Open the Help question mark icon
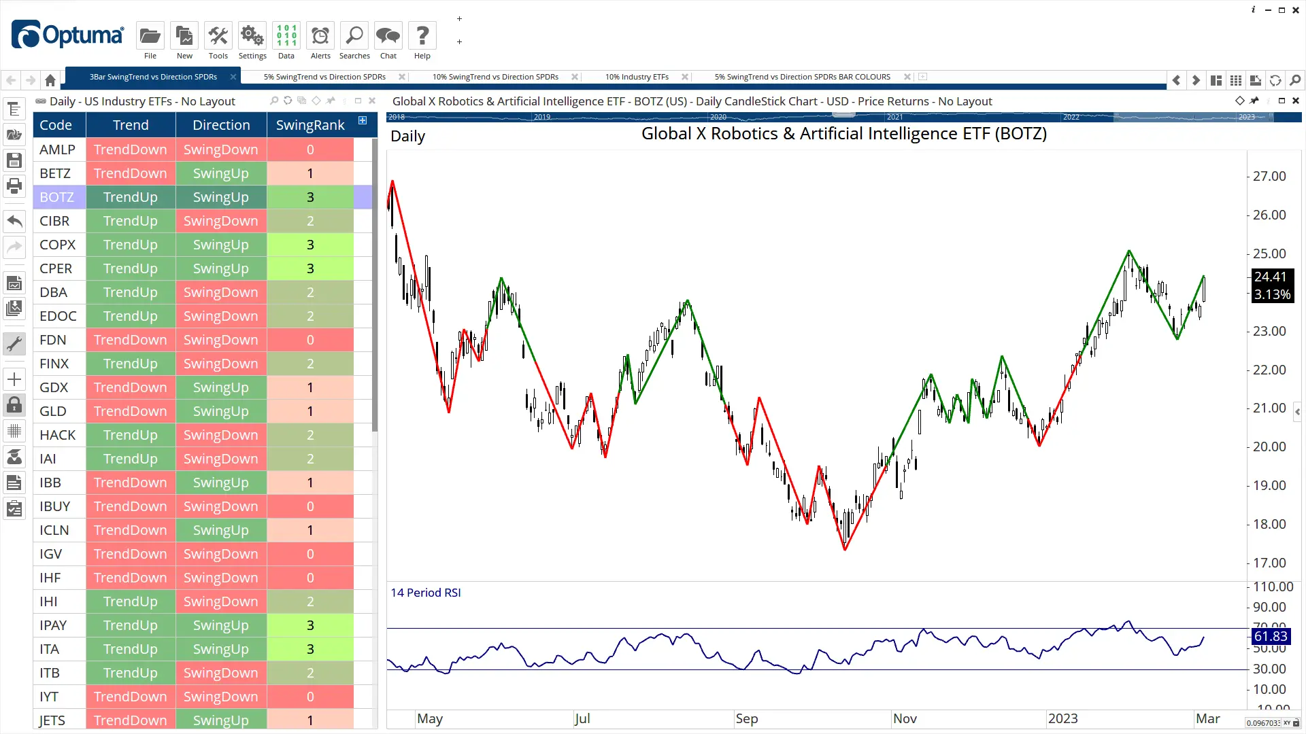 422,36
